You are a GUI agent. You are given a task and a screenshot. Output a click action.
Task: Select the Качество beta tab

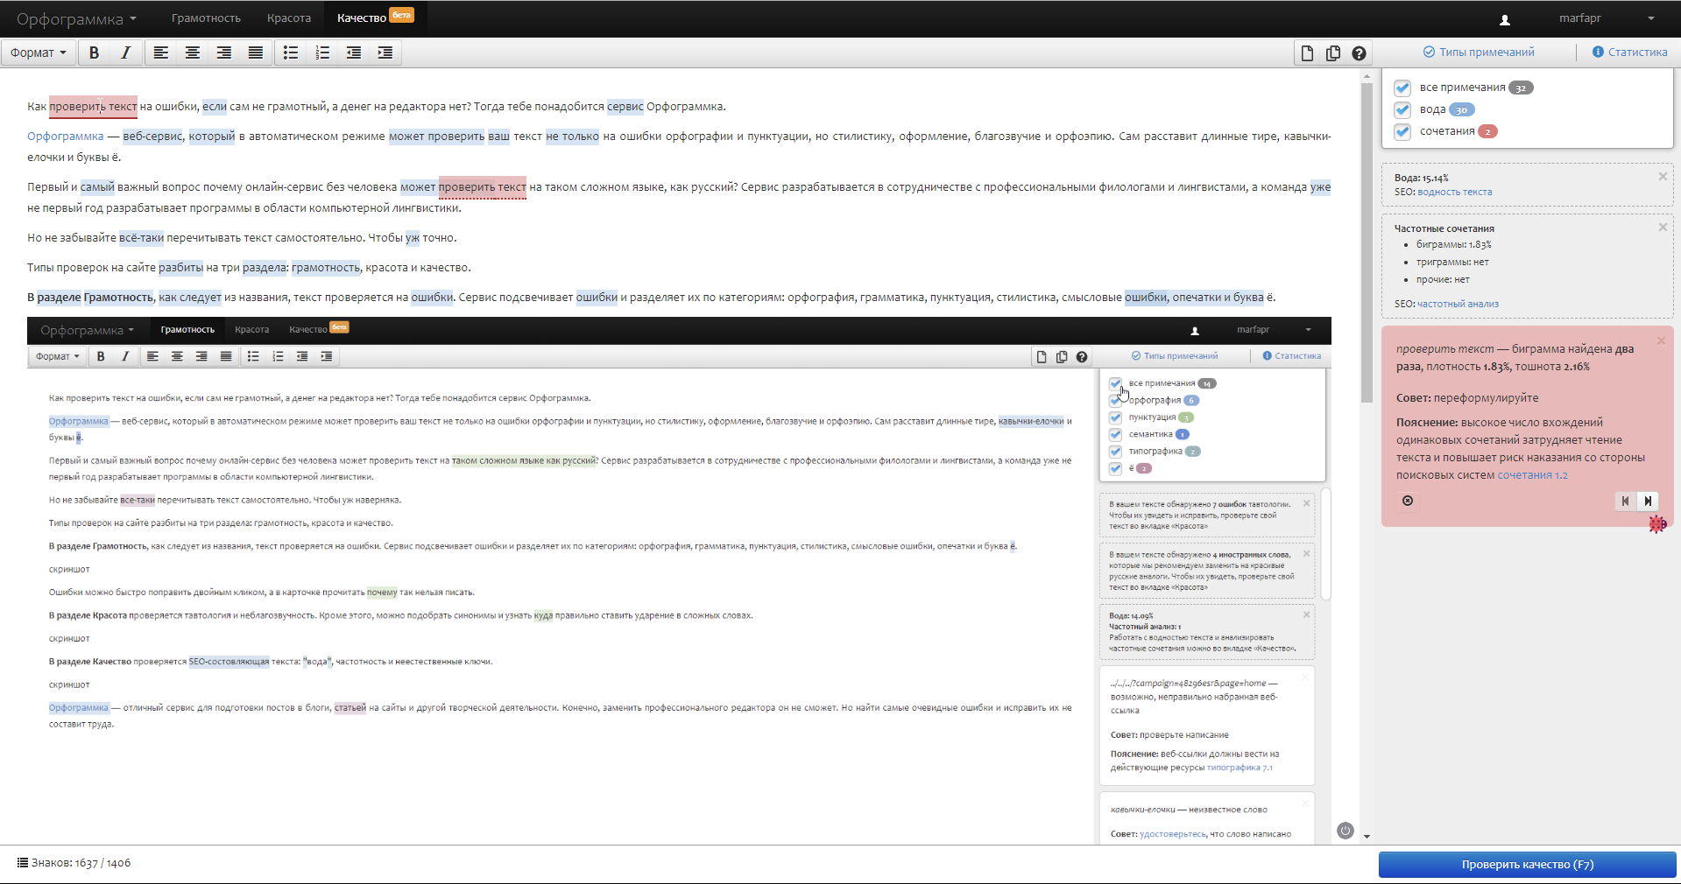[375, 18]
